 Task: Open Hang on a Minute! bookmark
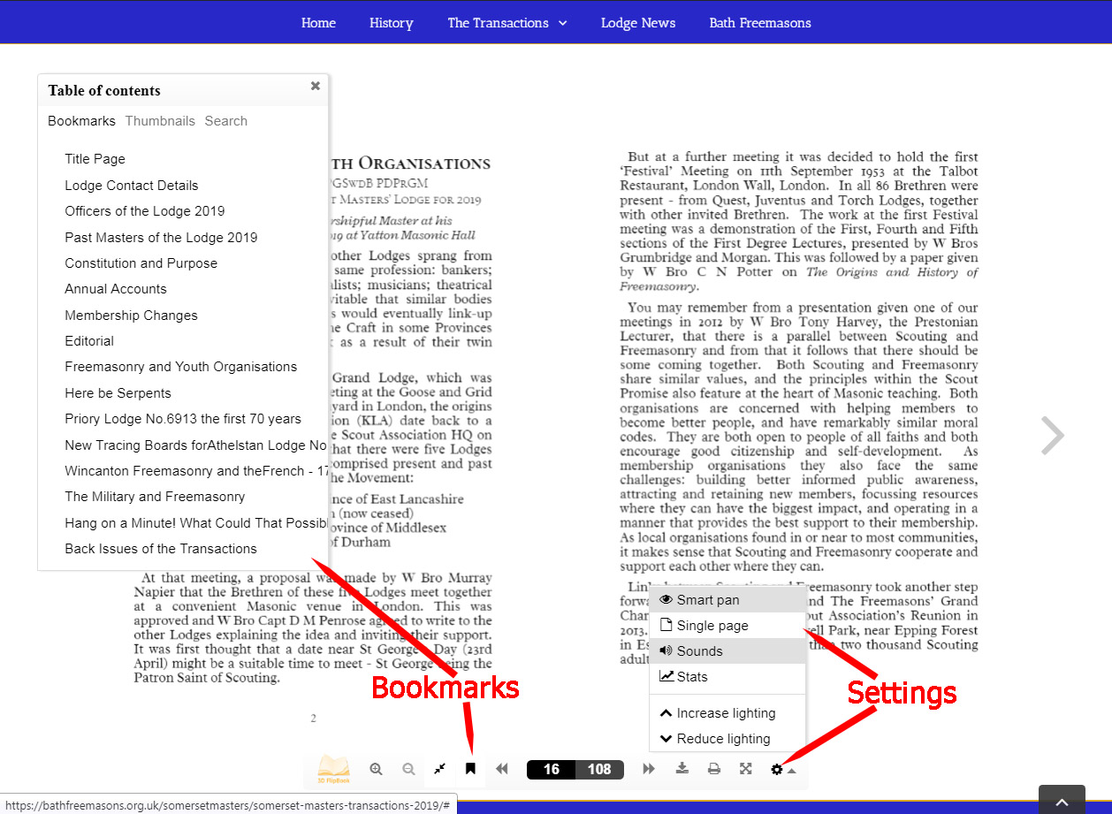pos(196,523)
